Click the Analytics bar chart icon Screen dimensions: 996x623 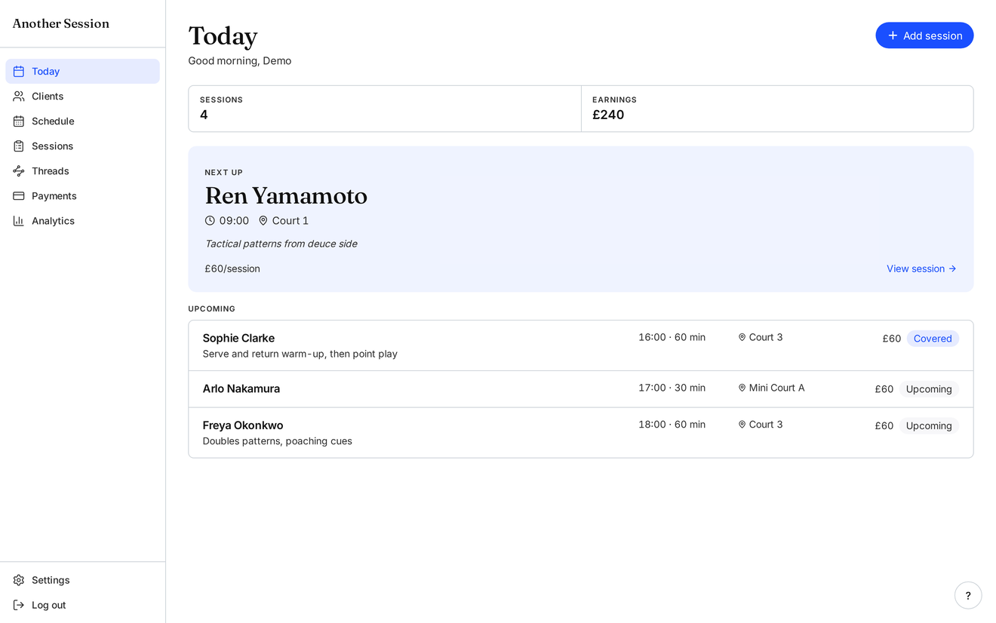point(19,221)
